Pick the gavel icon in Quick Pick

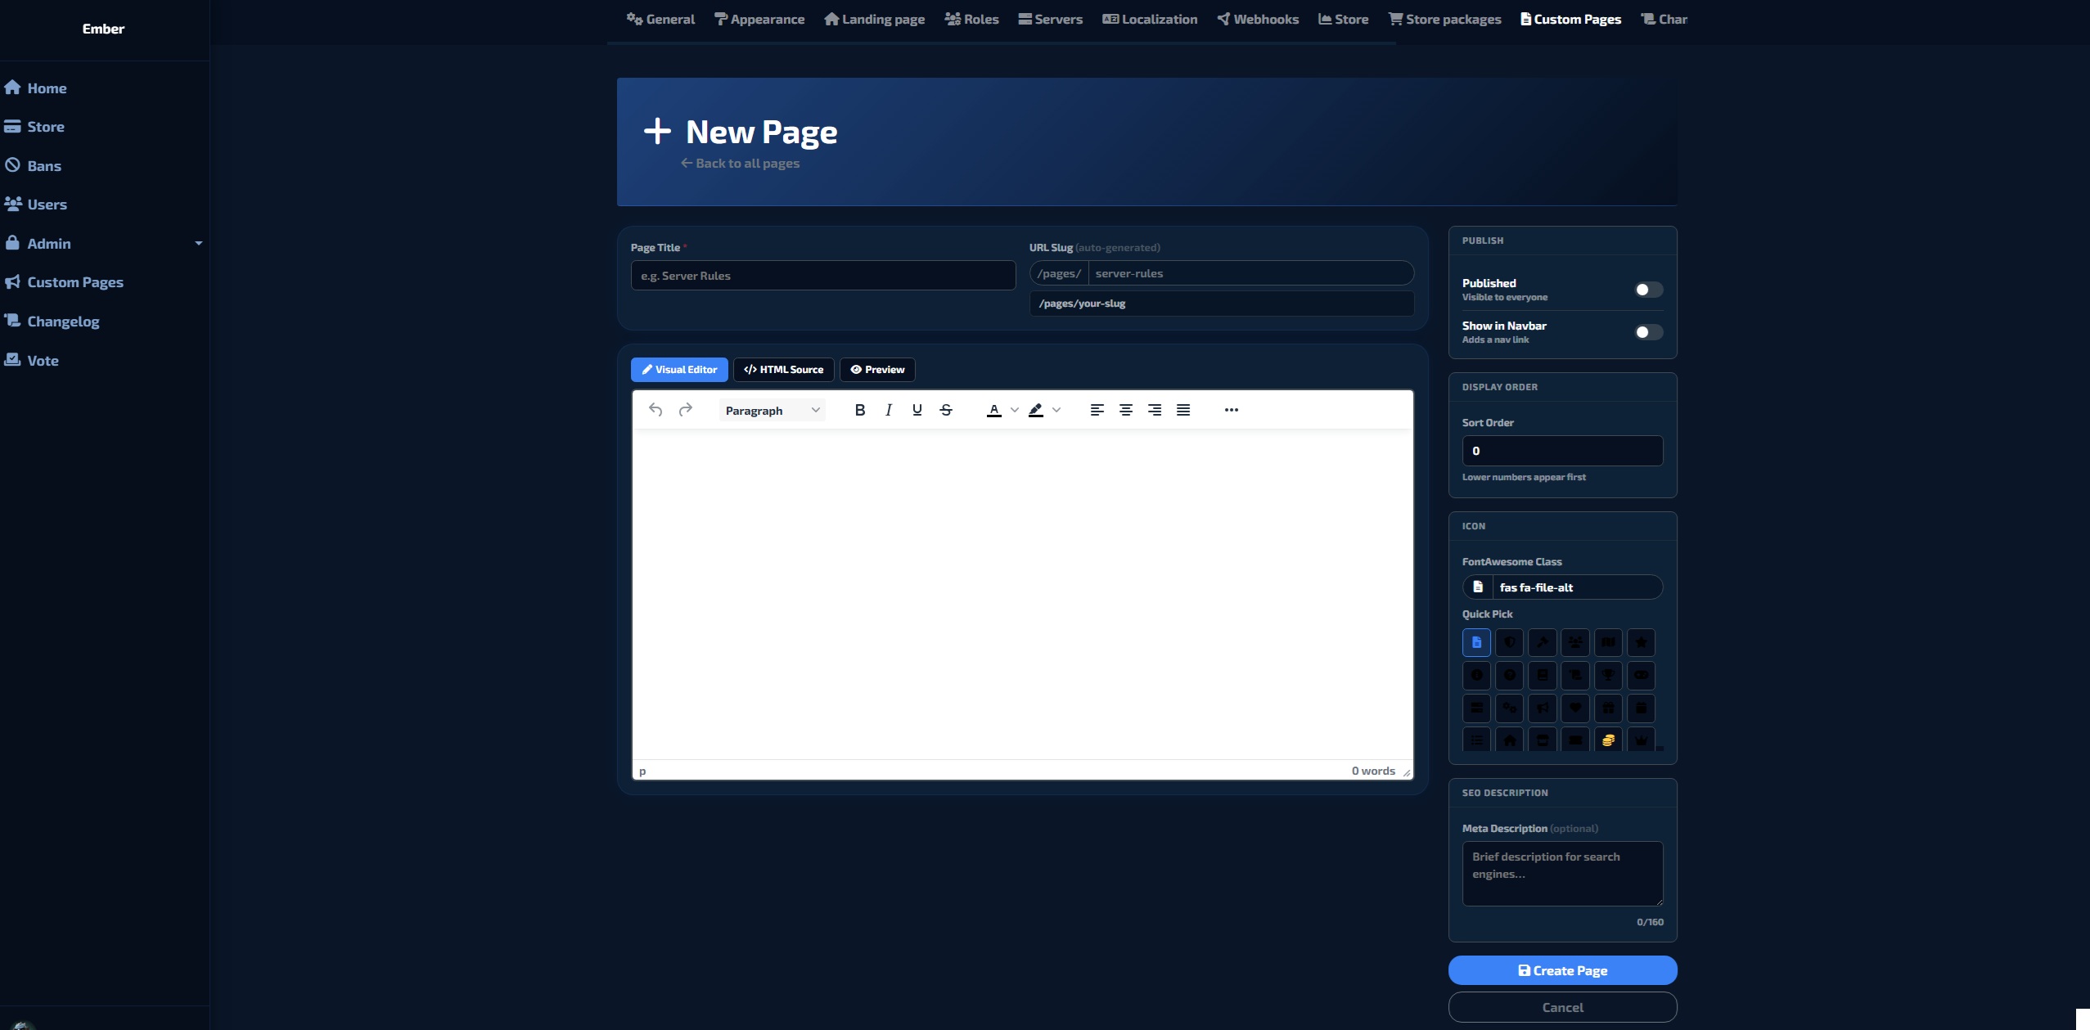1542,642
